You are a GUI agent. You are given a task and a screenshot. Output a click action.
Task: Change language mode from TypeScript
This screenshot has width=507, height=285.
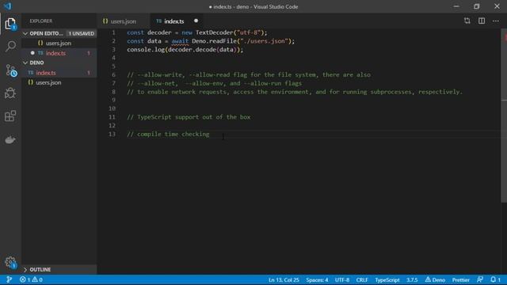tap(387, 279)
